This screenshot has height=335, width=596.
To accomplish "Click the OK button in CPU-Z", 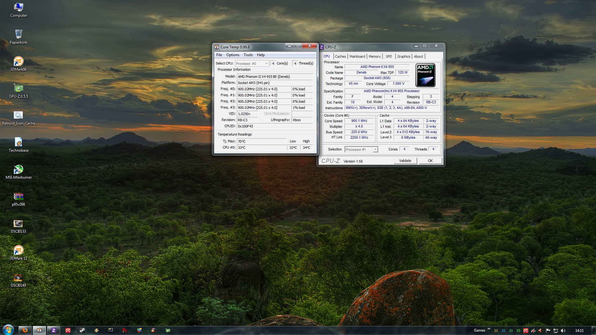I will (x=430, y=161).
